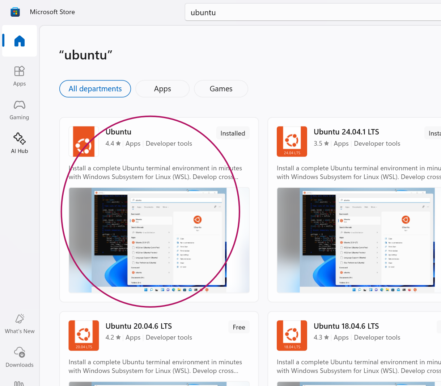The height and width of the screenshot is (386, 441).
Task: Click the Microsoft Store logo icon
Action: tap(15, 12)
